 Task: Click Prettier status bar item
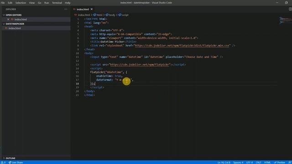pos(279,162)
